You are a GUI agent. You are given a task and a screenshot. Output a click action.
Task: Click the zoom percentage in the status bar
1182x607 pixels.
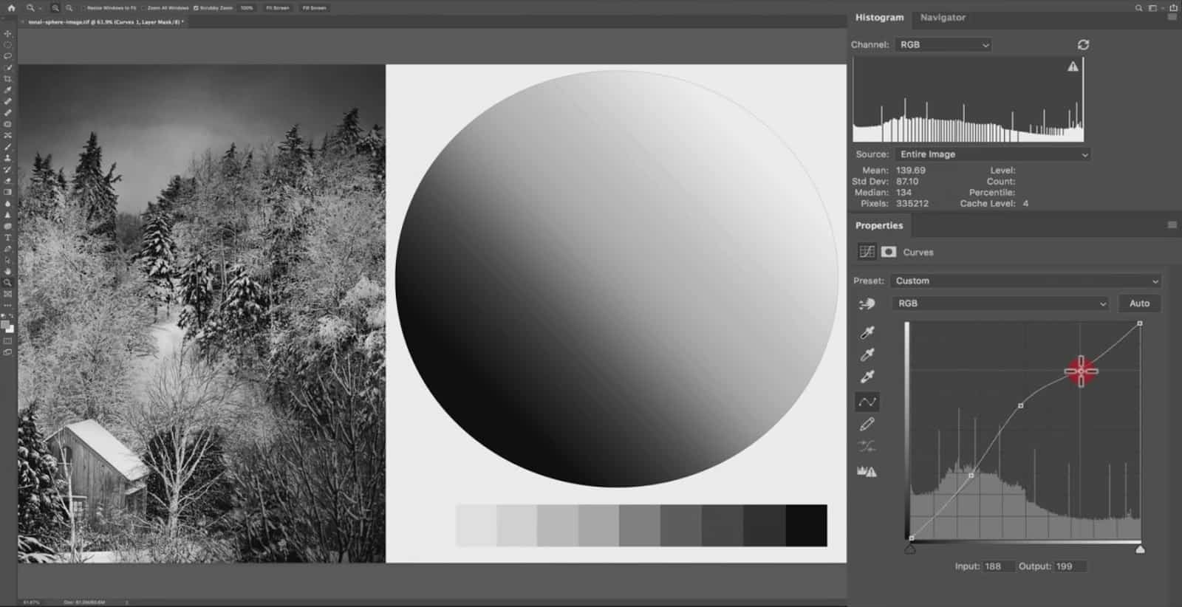tap(31, 603)
